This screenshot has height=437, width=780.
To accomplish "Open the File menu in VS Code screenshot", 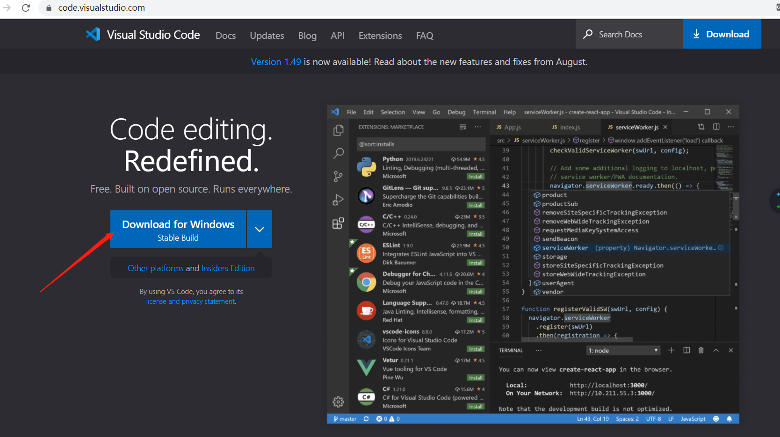I will [351, 112].
